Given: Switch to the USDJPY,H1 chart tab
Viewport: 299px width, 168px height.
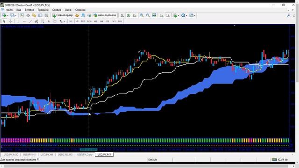Looking at the screenshot, I should pos(29,154).
